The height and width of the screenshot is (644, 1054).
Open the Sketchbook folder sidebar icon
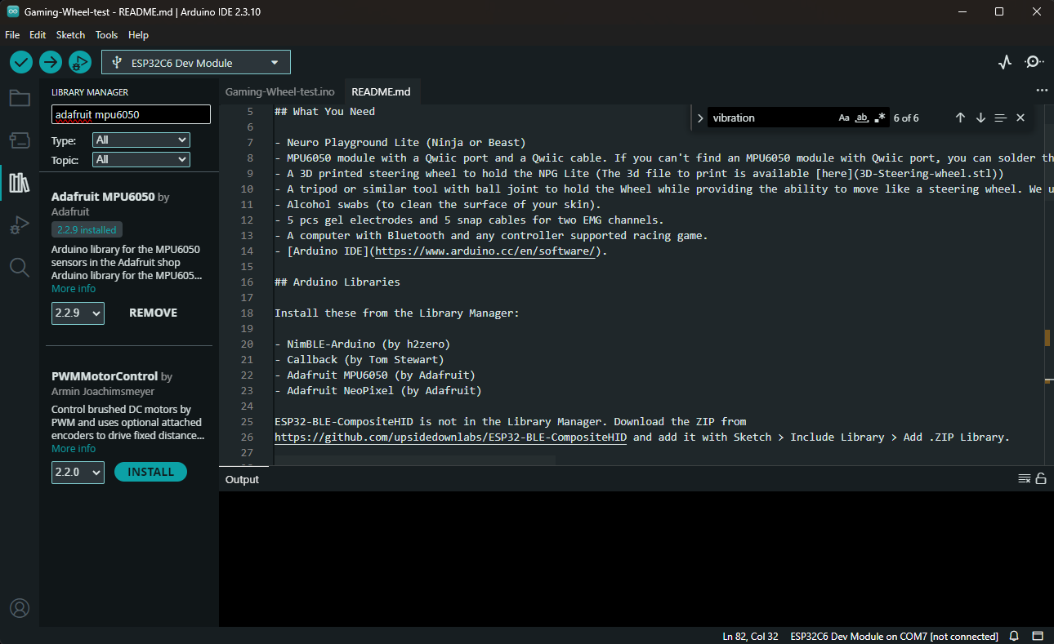(20, 99)
